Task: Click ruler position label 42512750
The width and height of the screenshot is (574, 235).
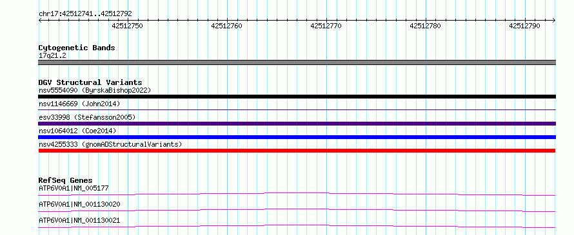Action: 128,26
